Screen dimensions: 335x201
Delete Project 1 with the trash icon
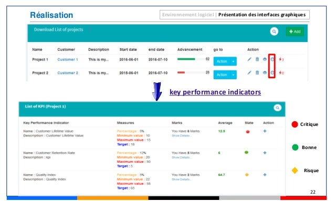(257, 59)
